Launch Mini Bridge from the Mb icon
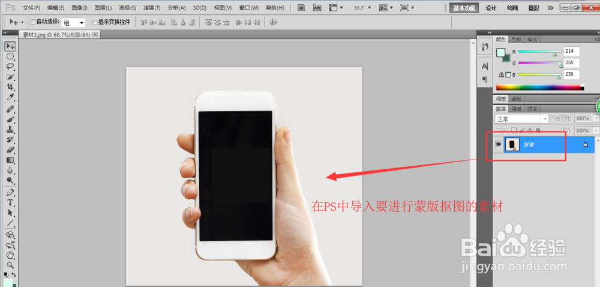This screenshot has width=600, height=287. click(x=317, y=8)
